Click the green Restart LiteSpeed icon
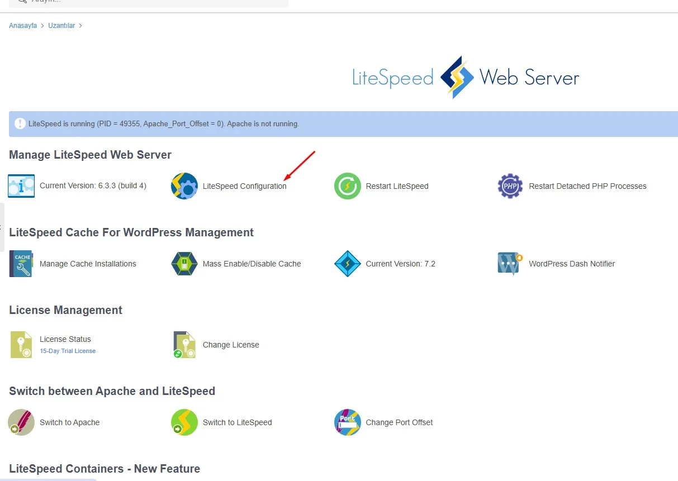The image size is (678, 481). pyautogui.click(x=347, y=186)
